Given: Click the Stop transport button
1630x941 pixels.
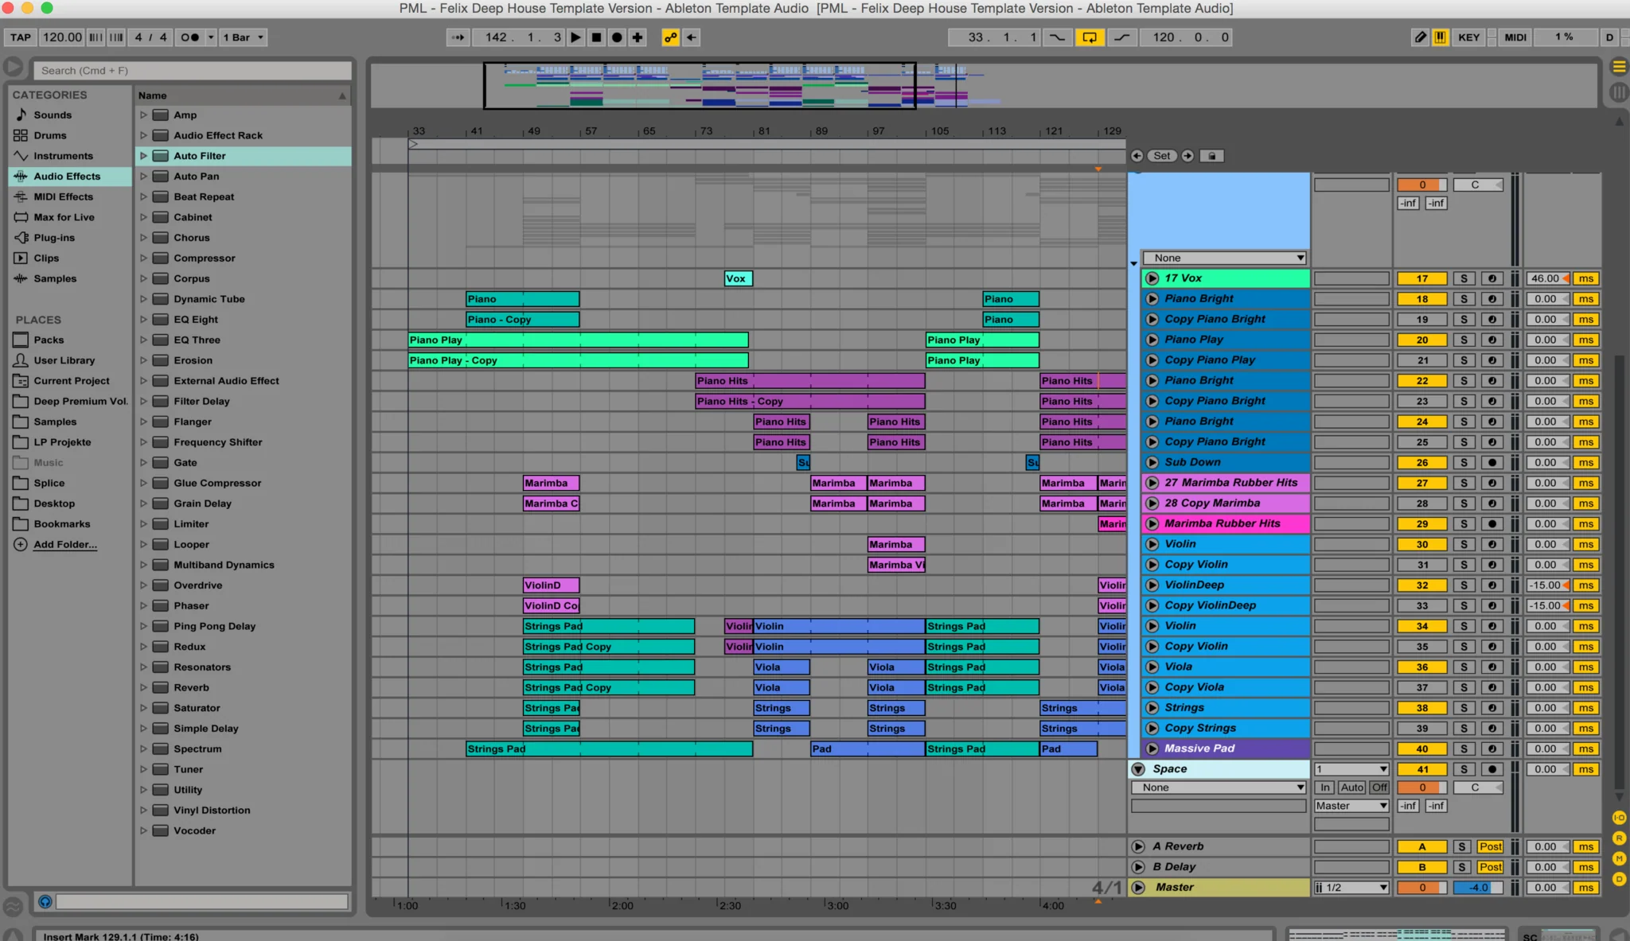Looking at the screenshot, I should coord(596,37).
